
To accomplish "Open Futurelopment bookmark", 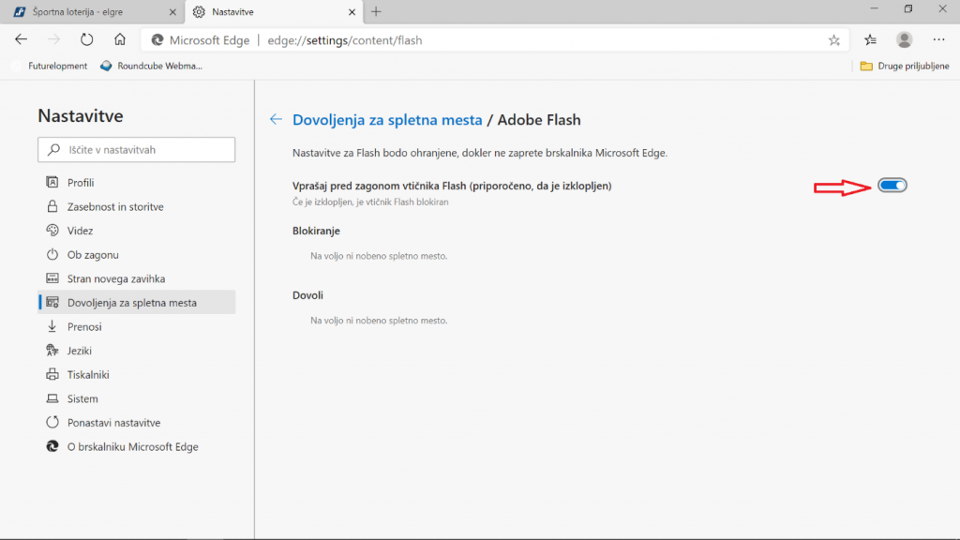I will [x=50, y=66].
